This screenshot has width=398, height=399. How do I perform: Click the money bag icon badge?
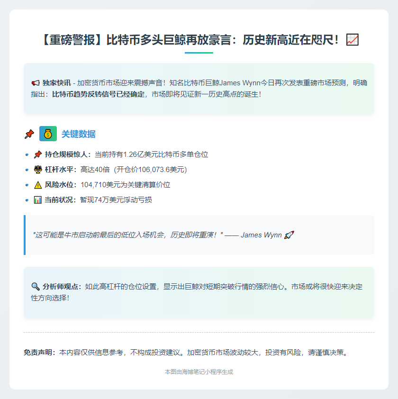[48, 134]
